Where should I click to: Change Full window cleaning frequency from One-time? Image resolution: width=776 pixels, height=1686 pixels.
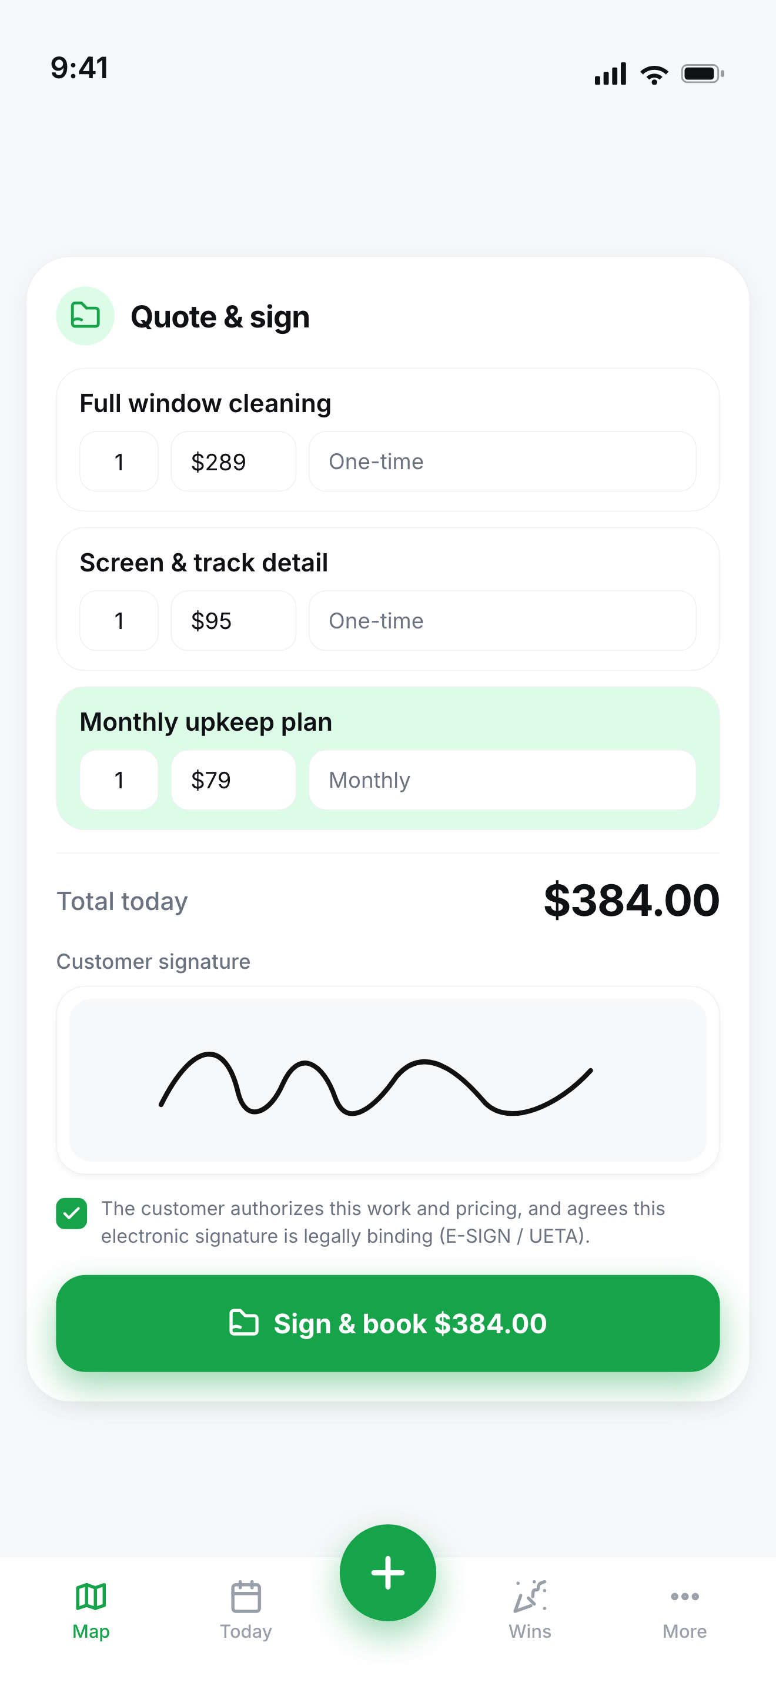click(x=503, y=461)
